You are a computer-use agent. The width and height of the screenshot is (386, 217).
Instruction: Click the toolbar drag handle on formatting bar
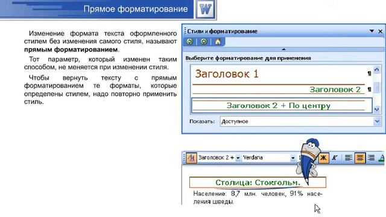(x=184, y=158)
